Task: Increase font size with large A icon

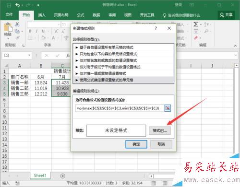Action: [56, 31]
